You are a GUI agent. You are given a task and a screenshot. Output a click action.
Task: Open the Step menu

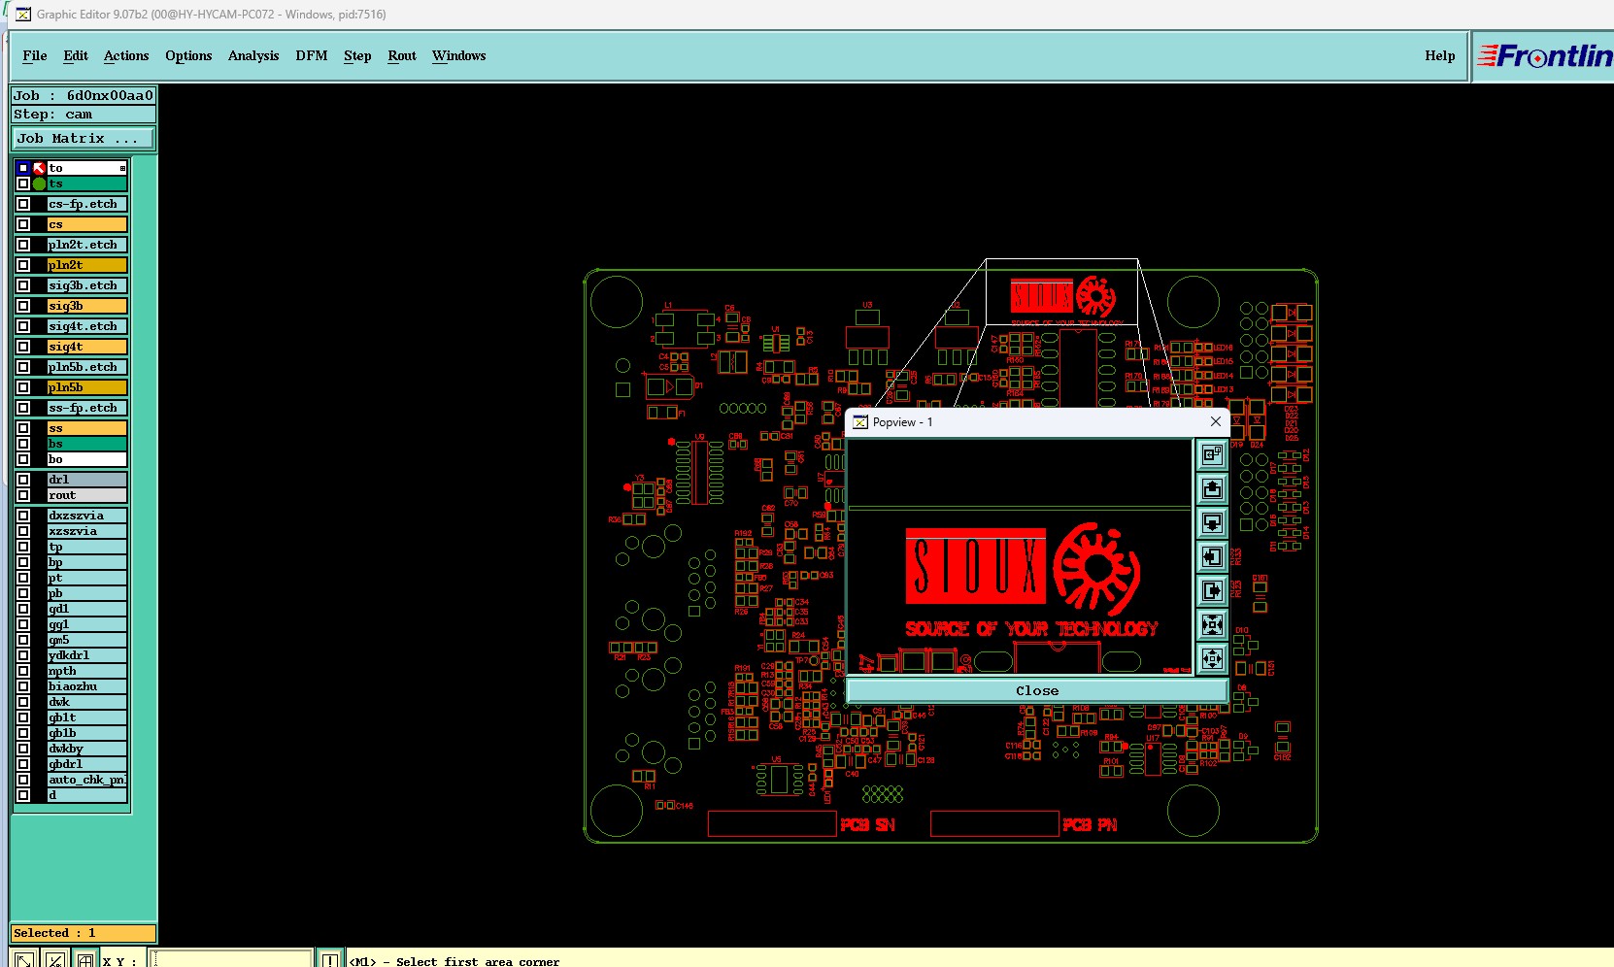[357, 56]
